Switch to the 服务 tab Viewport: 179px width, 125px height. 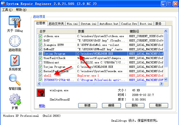tap(160, 24)
